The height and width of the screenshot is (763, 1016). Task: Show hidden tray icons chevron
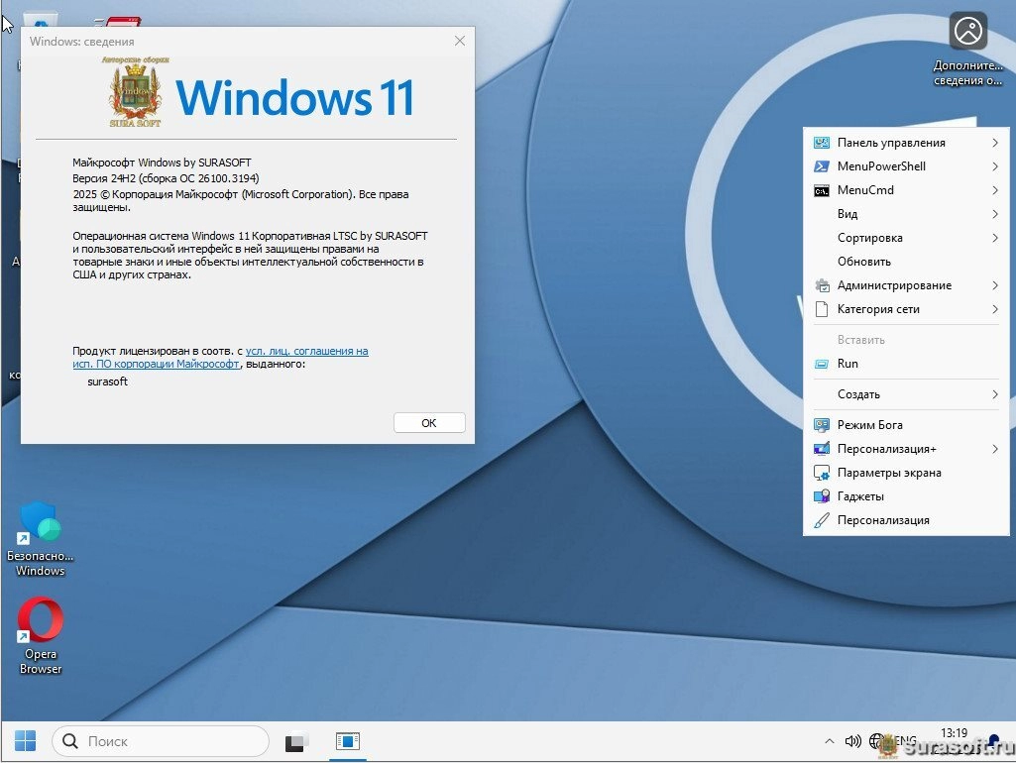829,741
